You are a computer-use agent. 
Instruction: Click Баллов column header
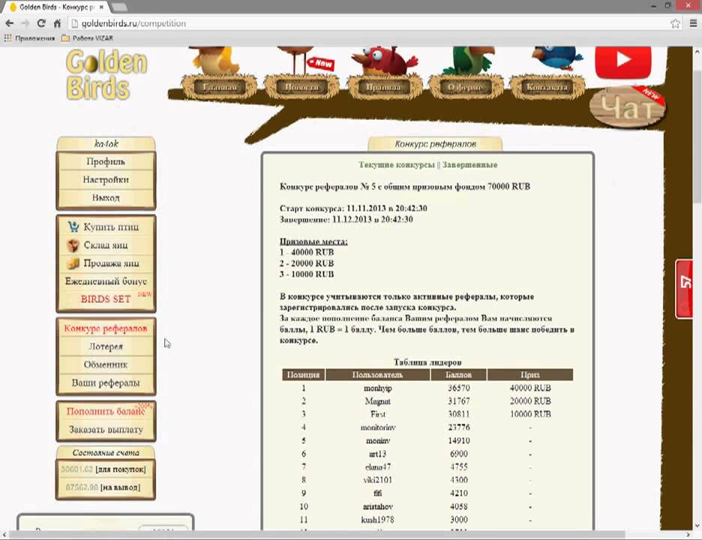(x=458, y=375)
